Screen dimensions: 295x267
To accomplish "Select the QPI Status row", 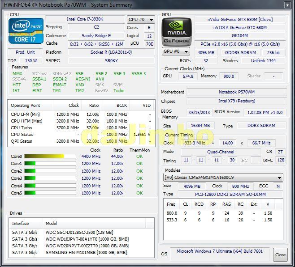I will click(x=81, y=141).
